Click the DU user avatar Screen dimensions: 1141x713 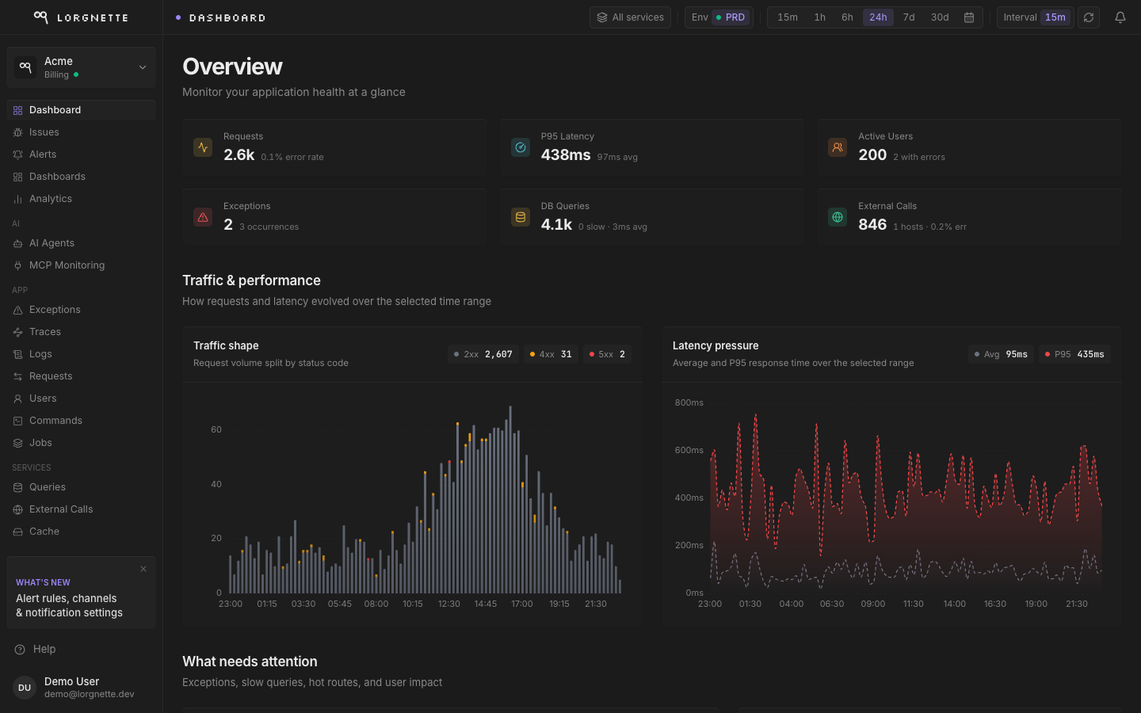coord(25,688)
